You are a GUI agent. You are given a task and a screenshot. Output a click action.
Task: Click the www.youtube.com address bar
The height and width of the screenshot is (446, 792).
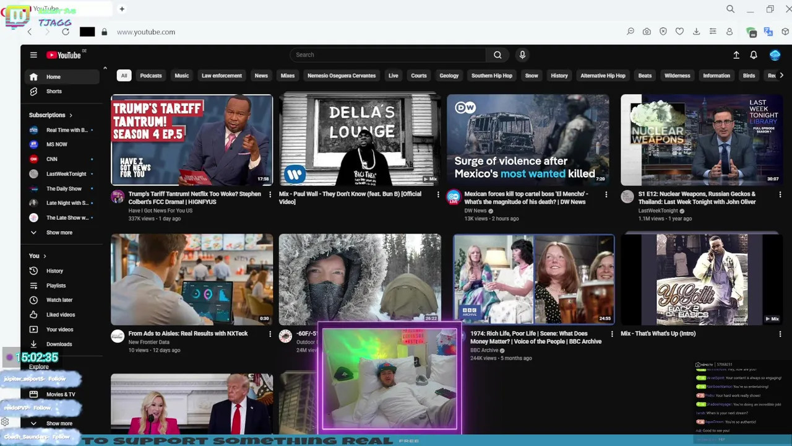pyautogui.click(x=146, y=32)
